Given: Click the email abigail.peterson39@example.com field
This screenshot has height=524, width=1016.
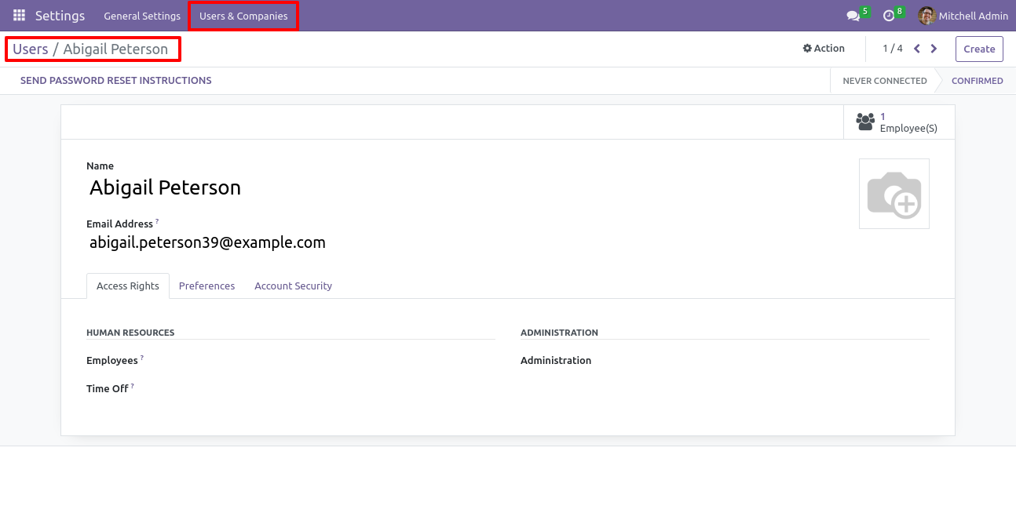Looking at the screenshot, I should (x=207, y=242).
